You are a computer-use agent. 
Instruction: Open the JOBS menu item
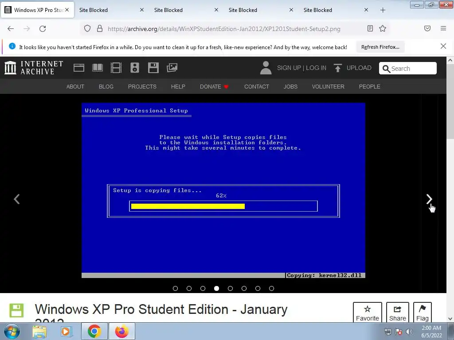tap(290, 86)
